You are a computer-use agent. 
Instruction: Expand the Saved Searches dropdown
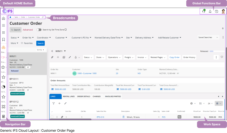pos(209,37)
